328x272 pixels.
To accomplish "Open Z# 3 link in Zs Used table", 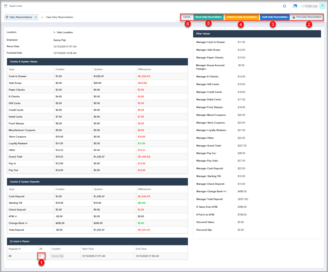I will point(40,256).
